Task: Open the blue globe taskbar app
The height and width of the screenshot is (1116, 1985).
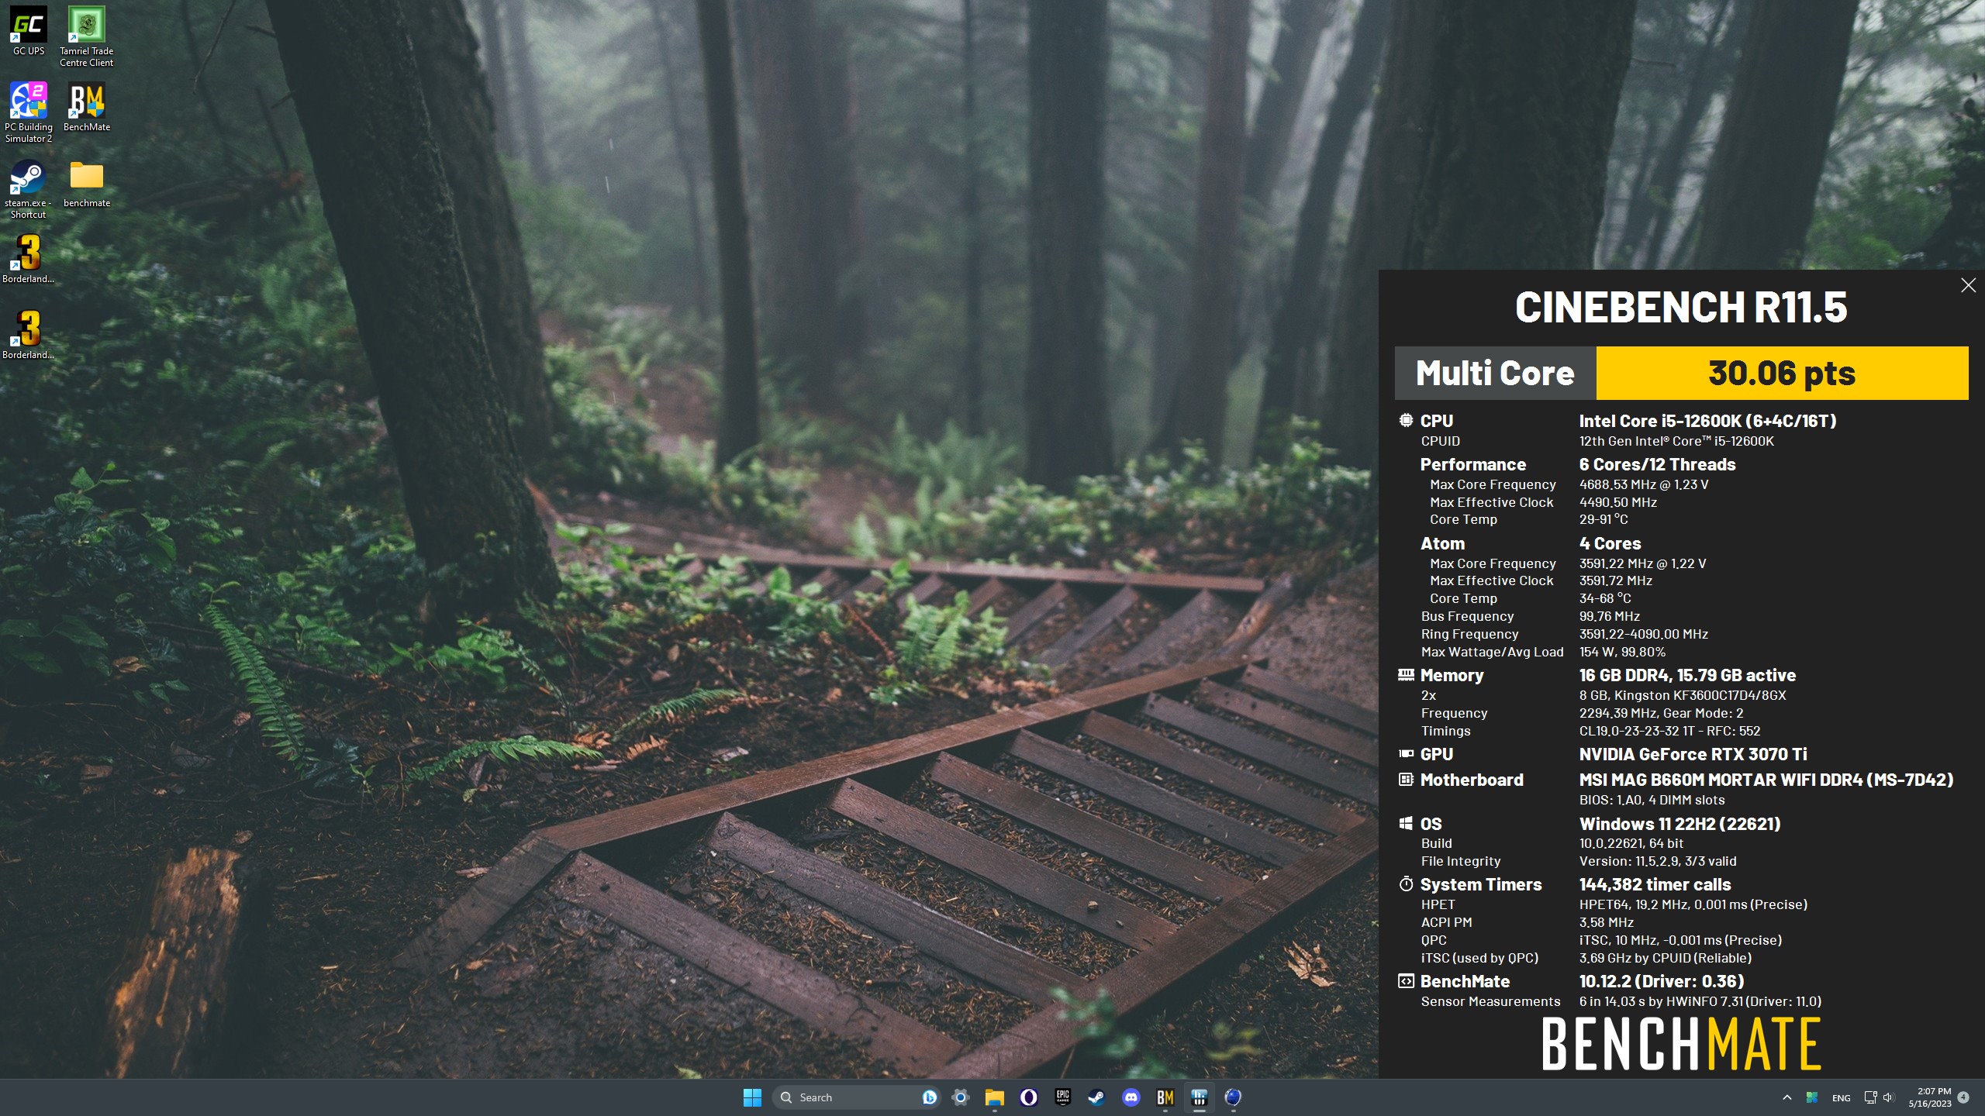Action: [1234, 1097]
